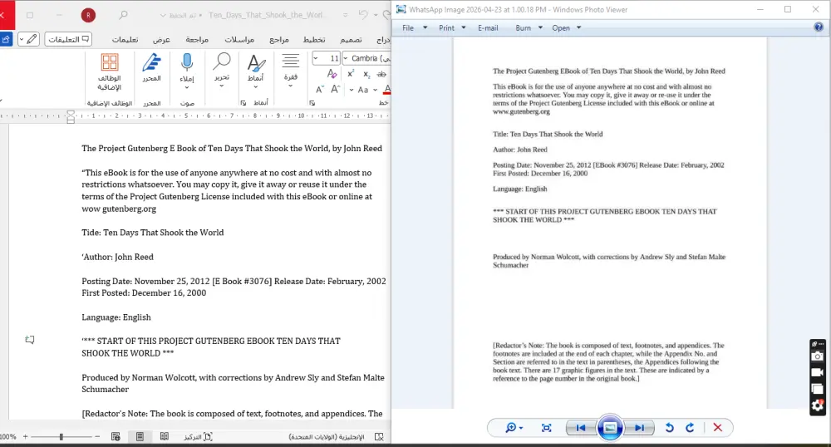Apply strikethrough formatting in Word
831x447 pixels.
[381, 74]
